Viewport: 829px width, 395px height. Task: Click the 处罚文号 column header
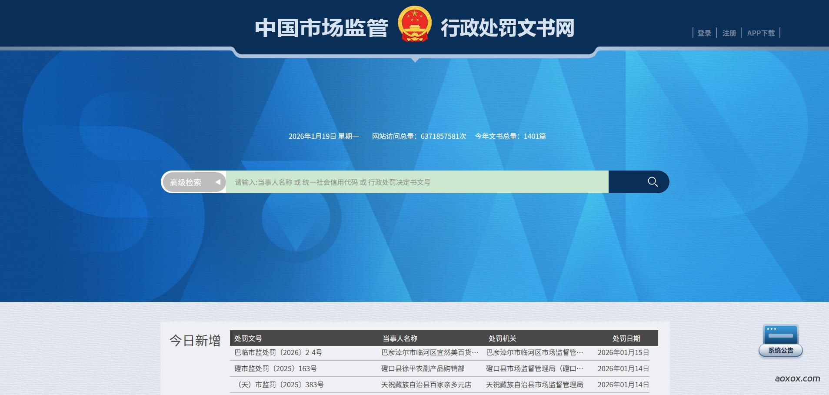[x=248, y=338]
